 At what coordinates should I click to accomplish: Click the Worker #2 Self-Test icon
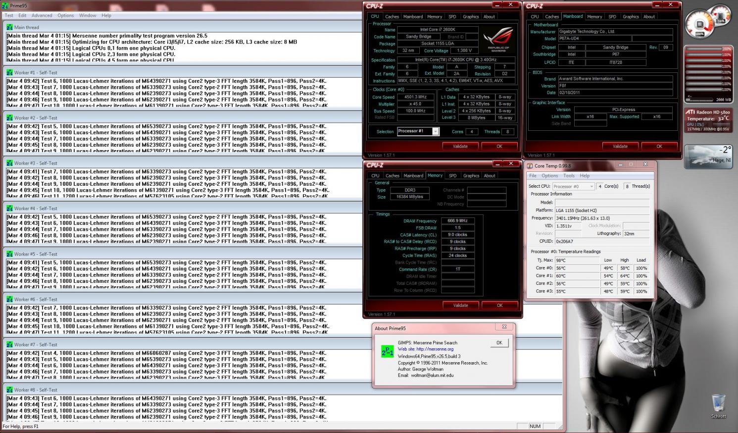click(10, 118)
